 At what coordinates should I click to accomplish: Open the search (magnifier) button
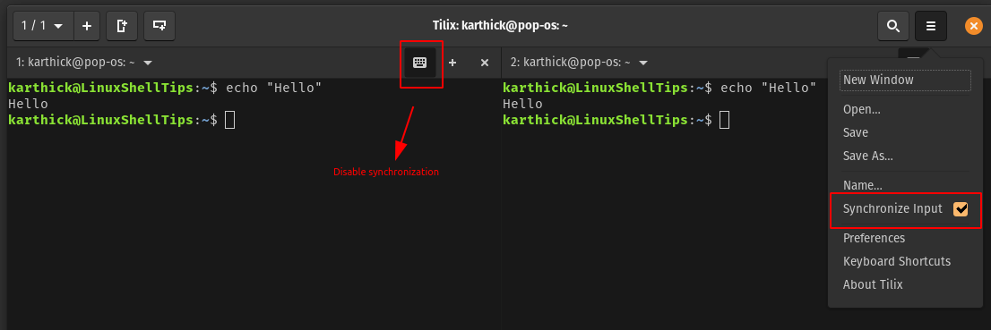click(893, 26)
